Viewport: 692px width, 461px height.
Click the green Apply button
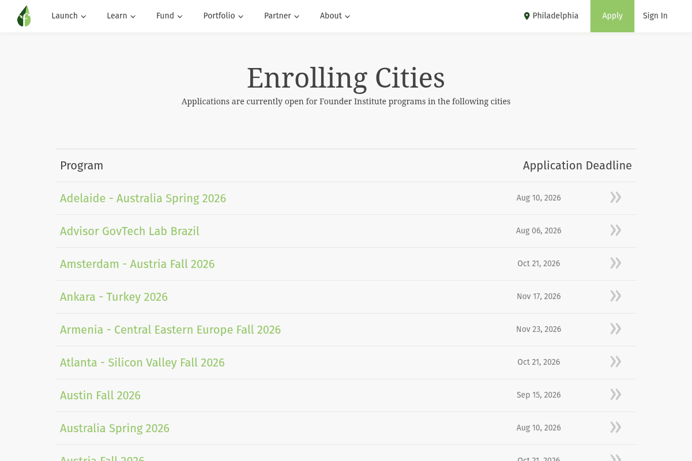[612, 16]
